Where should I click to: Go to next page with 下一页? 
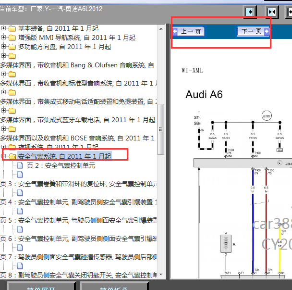pos(253,31)
